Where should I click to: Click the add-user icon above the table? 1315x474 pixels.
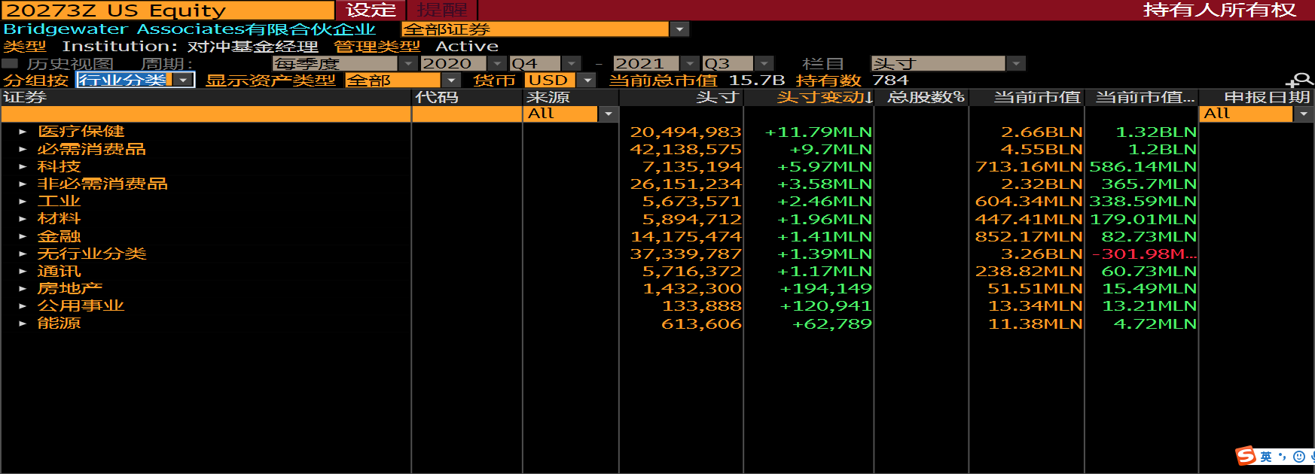(x=1299, y=80)
